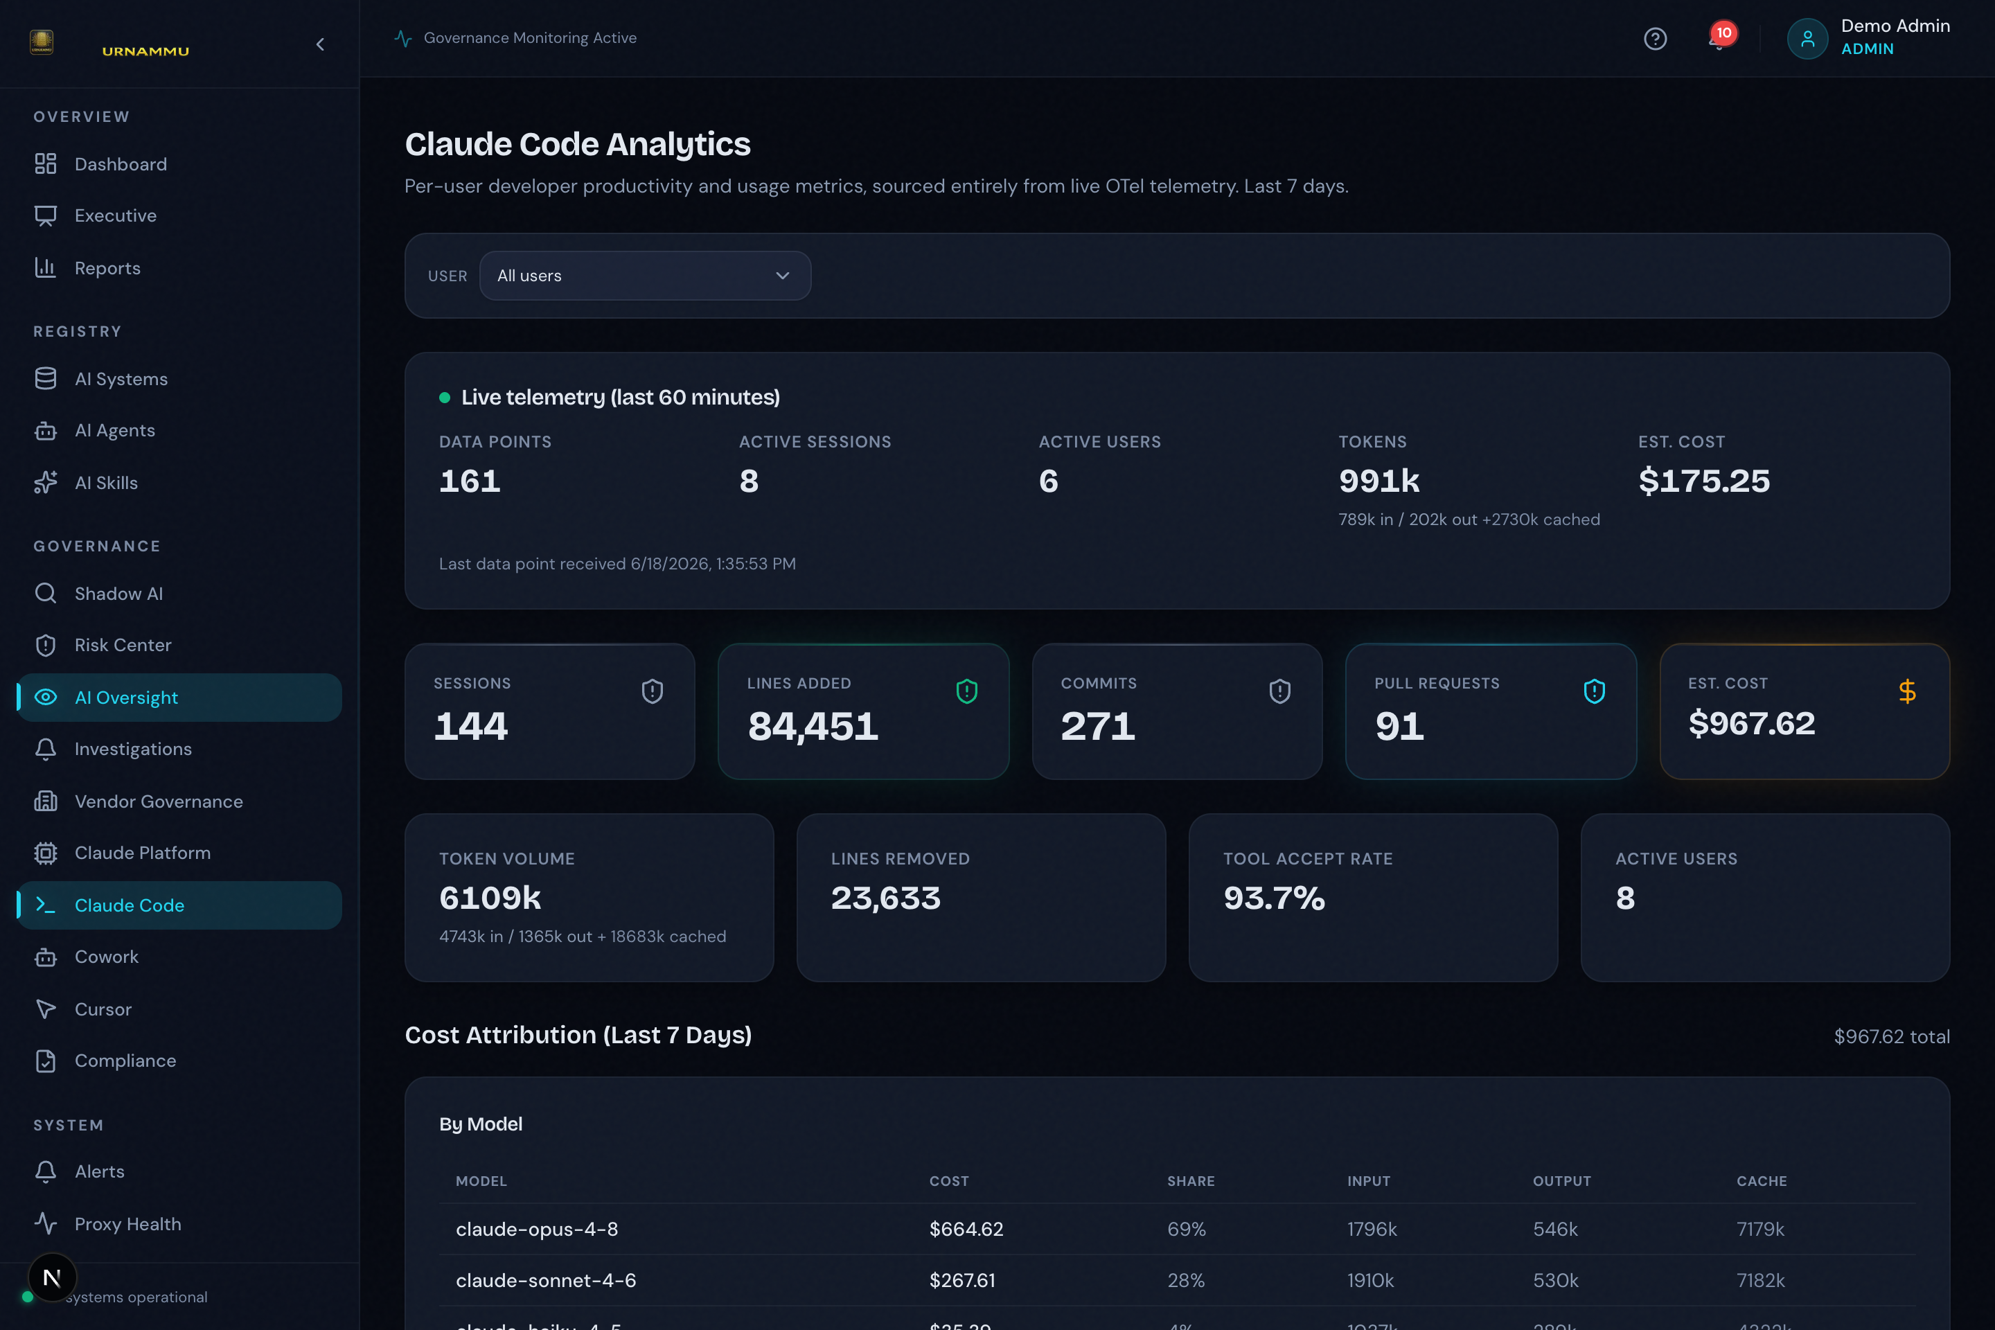
Task: Click the SHARE column header
Action: point(1190,1180)
